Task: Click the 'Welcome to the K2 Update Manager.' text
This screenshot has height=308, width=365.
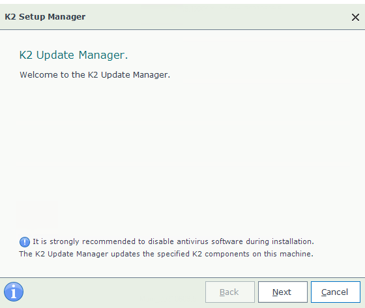Action: pos(95,75)
